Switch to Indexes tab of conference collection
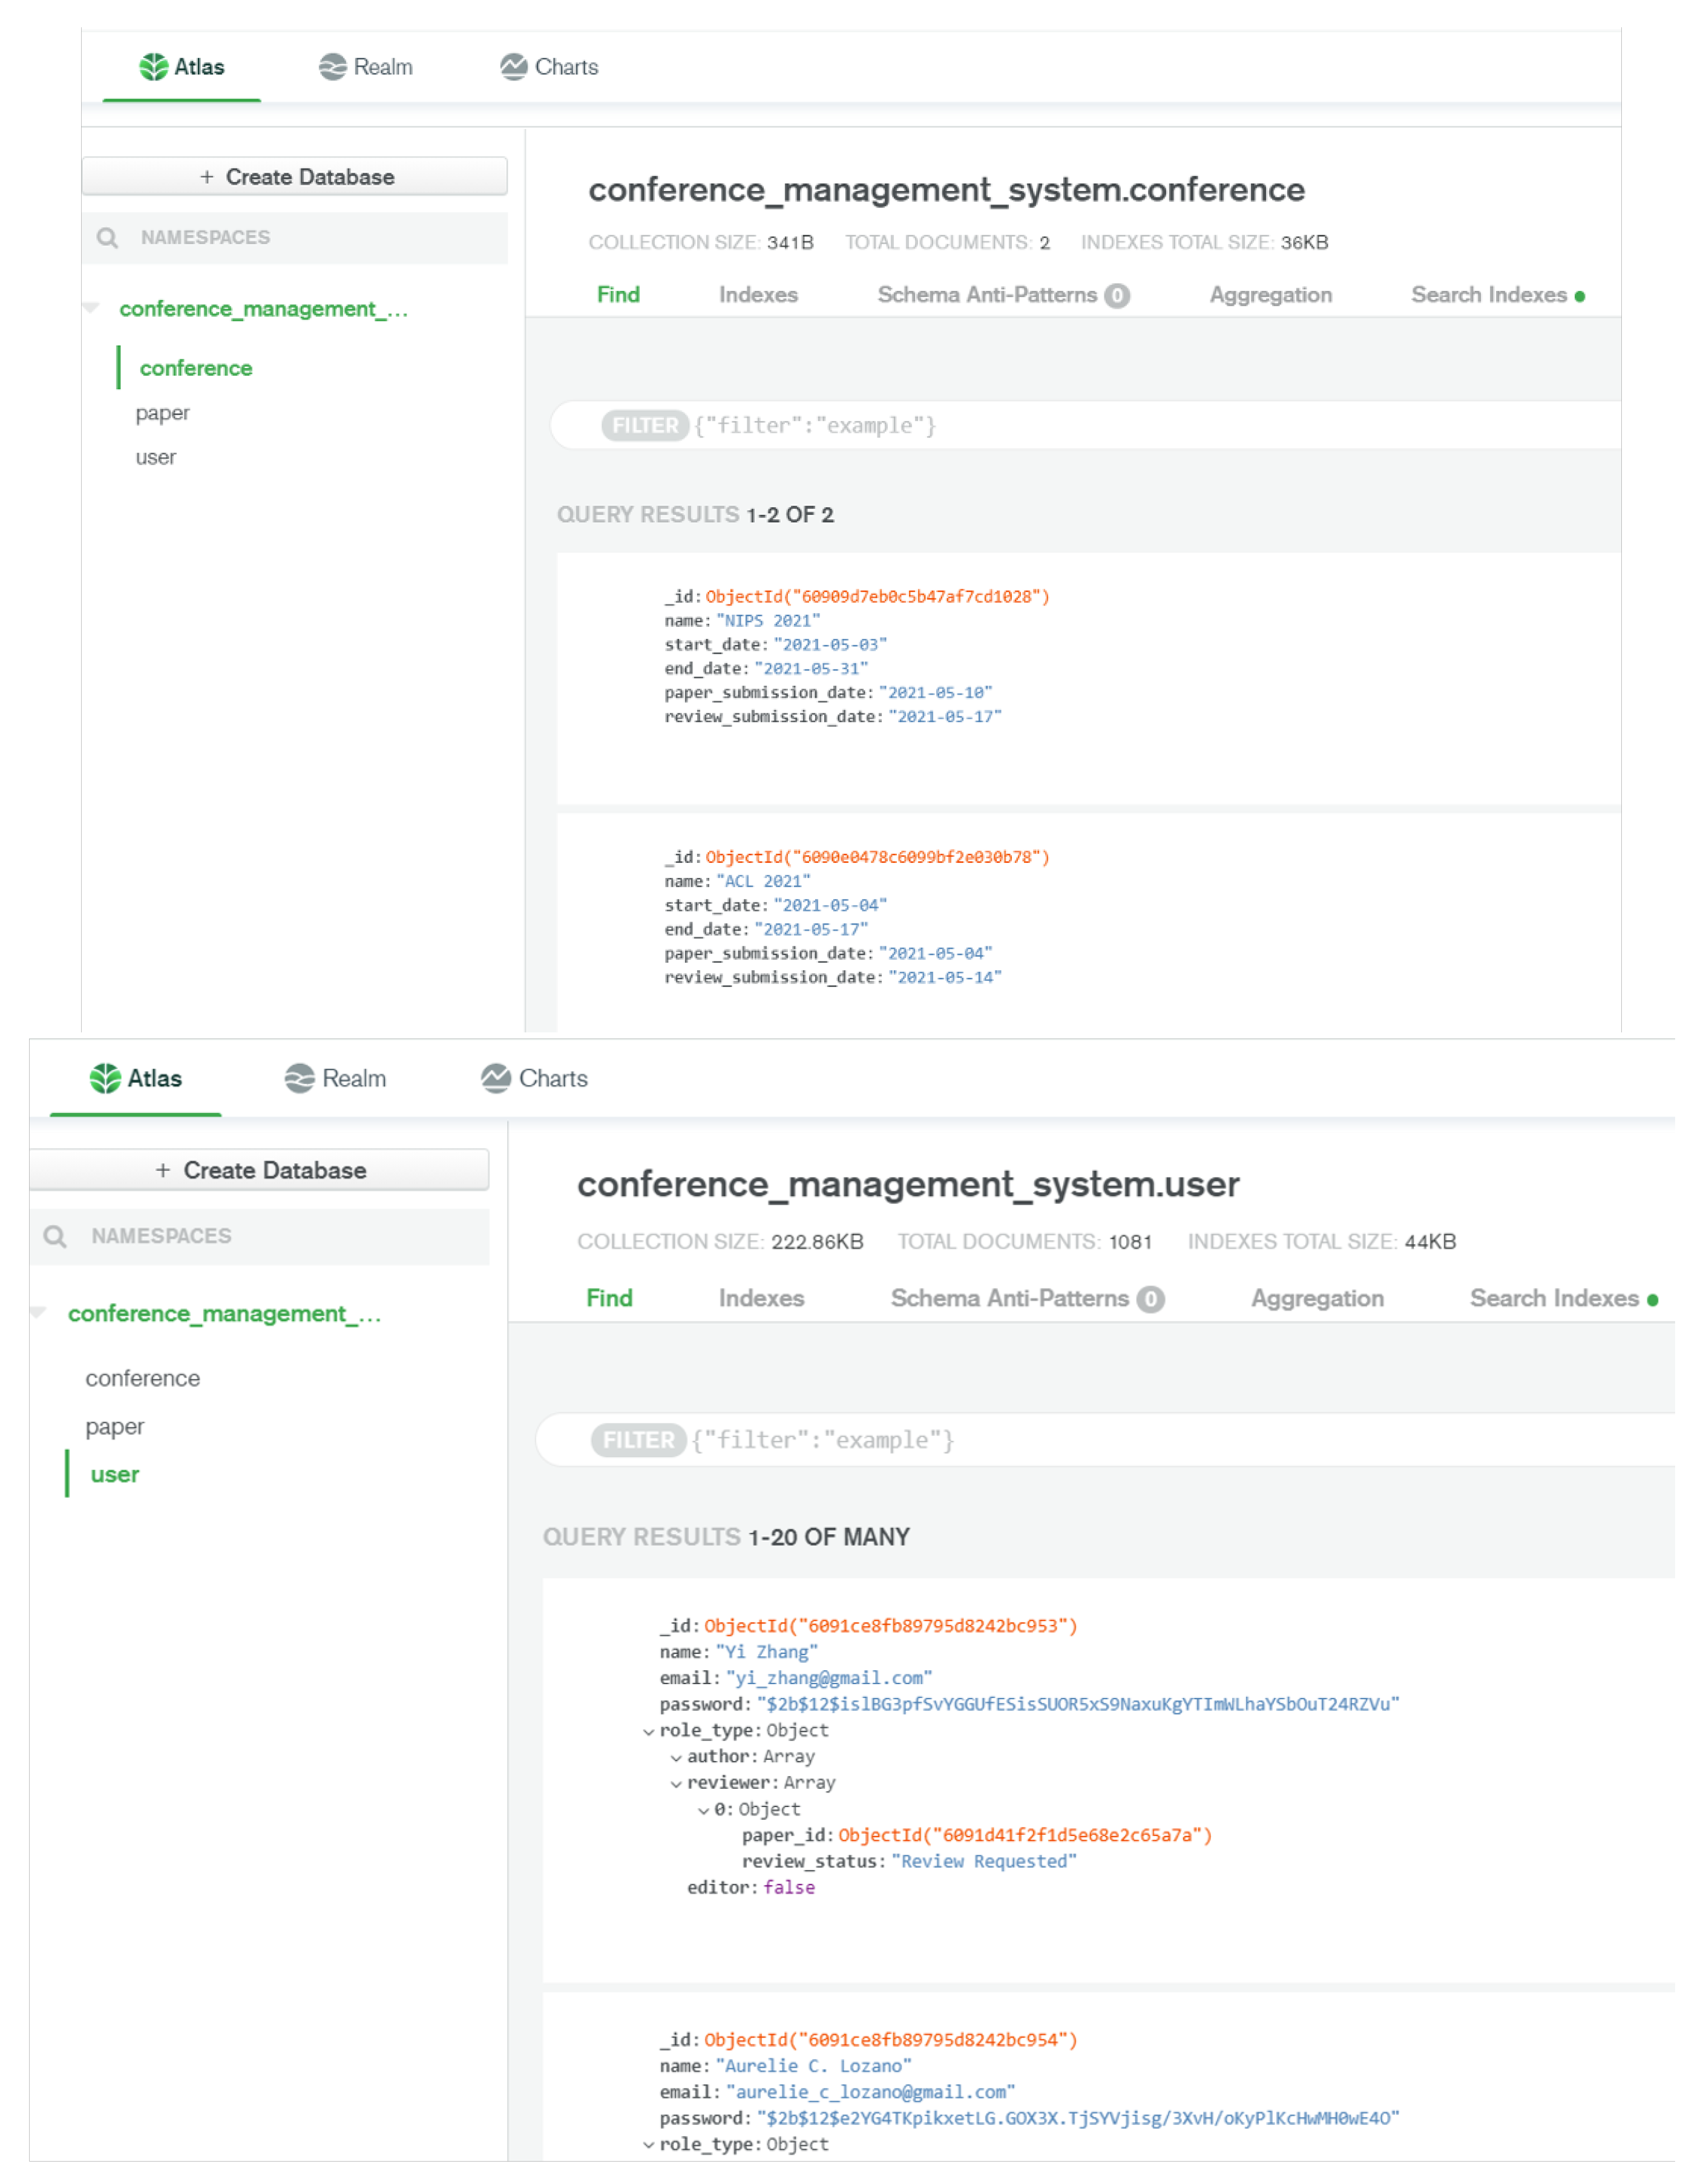The width and height of the screenshot is (1706, 2184). tap(758, 295)
